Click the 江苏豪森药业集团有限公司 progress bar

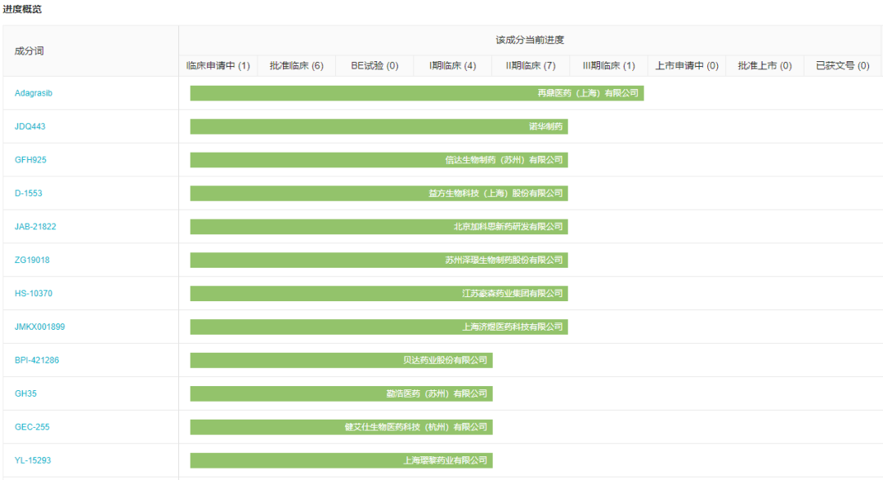pyautogui.click(x=379, y=293)
